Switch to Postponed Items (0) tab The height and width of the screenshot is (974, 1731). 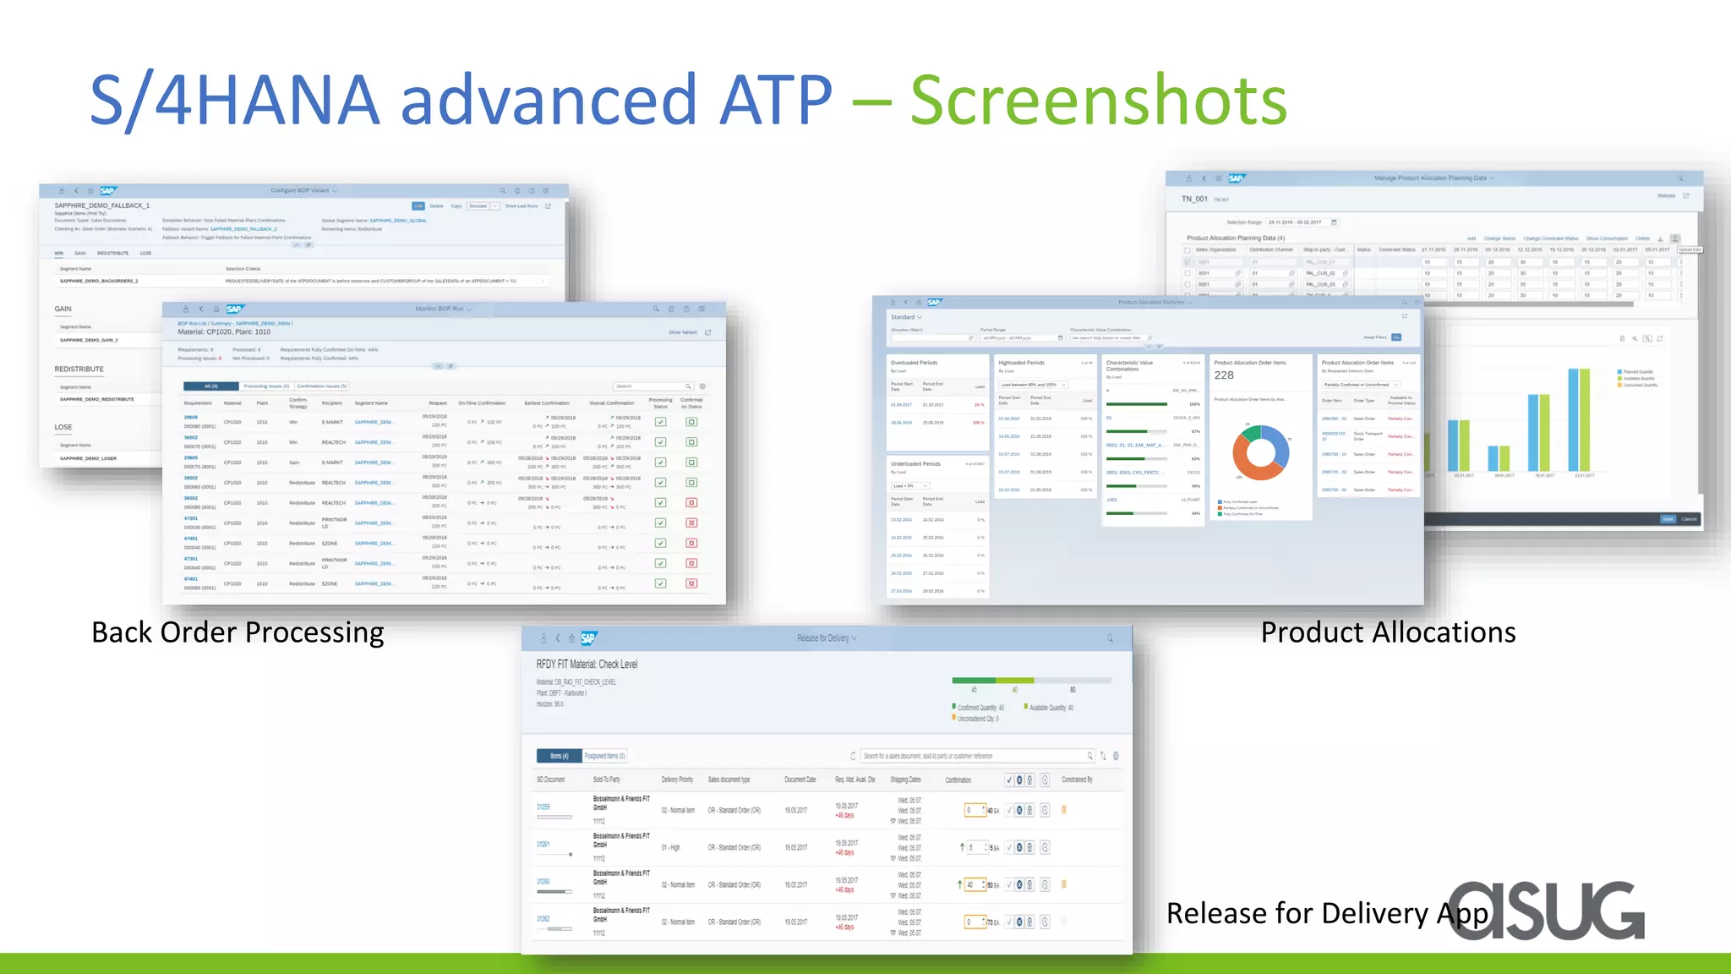[x=605, y=756]
